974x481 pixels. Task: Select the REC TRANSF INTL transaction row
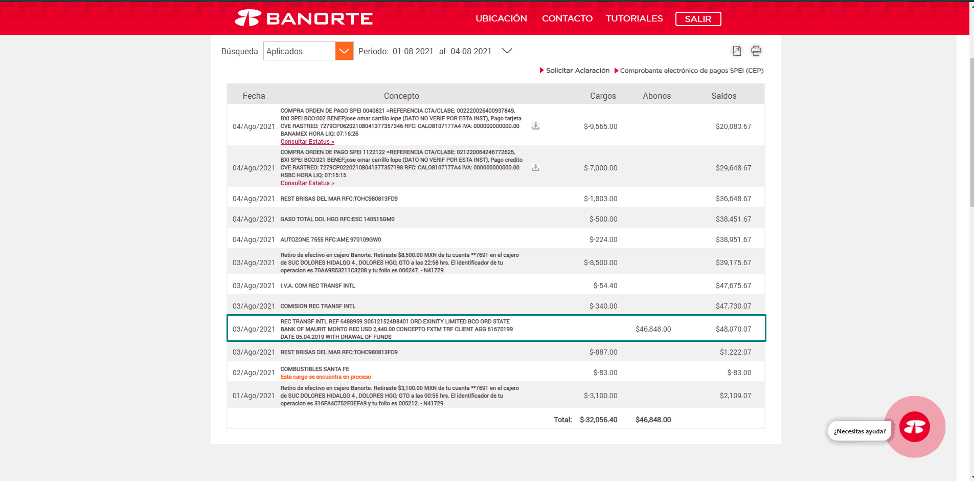[496, 329]
